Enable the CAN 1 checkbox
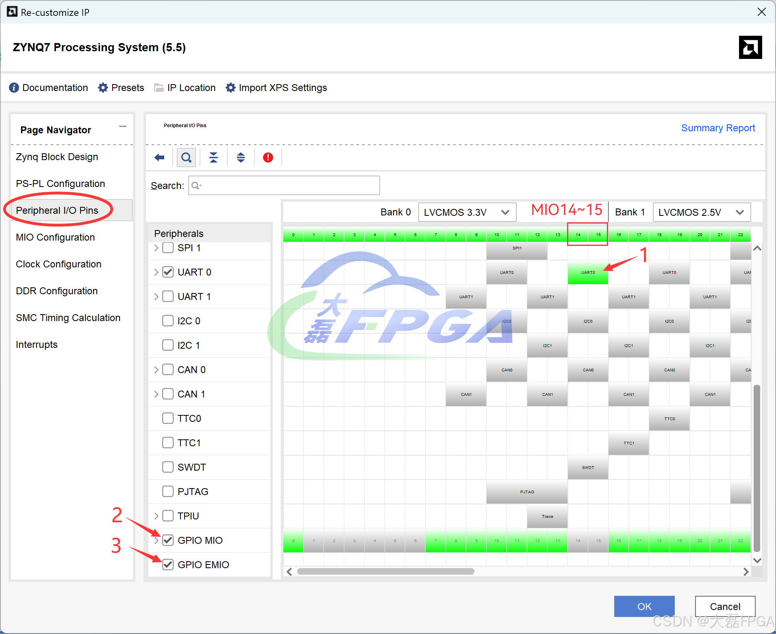776x634 pixels. (168, 394)
